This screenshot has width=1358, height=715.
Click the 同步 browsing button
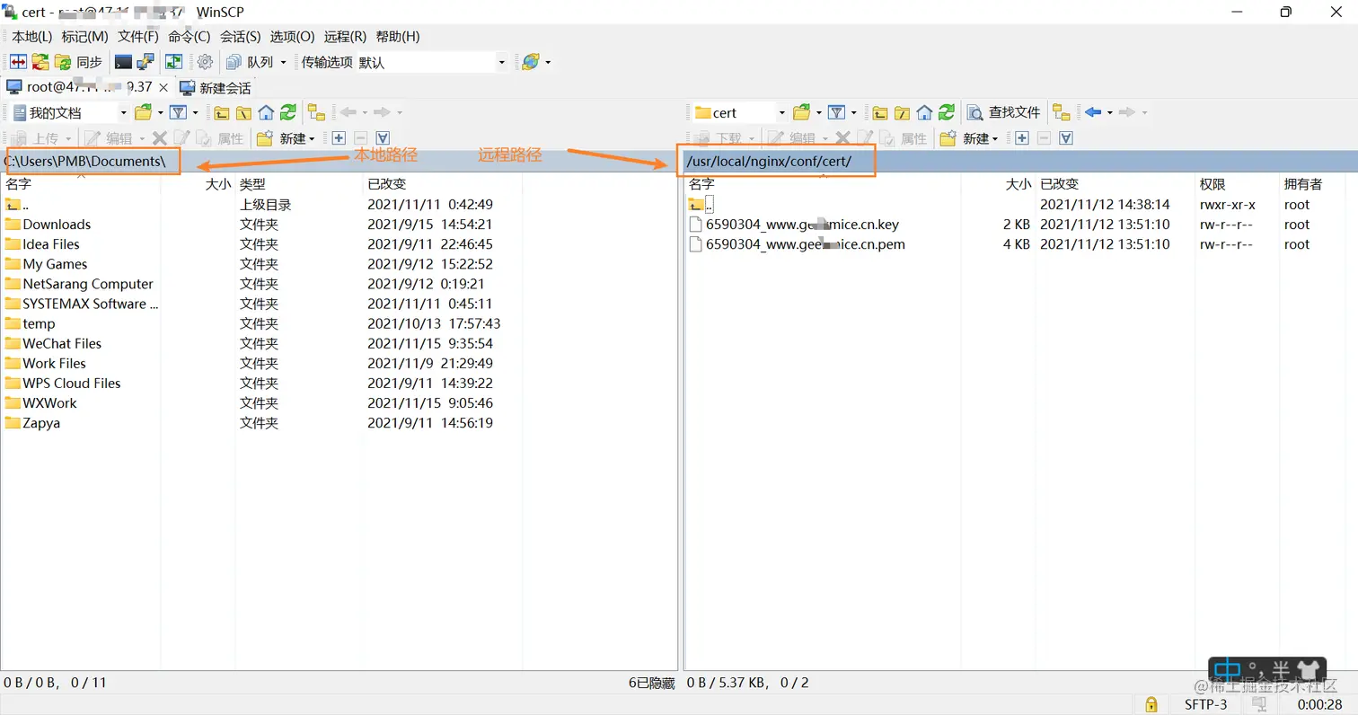[x=79, y=62]
